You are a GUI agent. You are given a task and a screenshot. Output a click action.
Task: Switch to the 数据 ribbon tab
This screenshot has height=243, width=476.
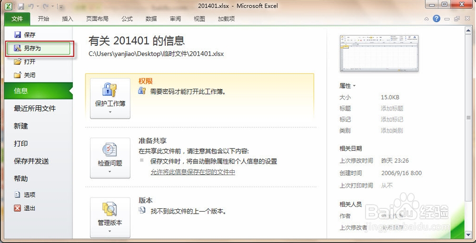tap(151, 19)
